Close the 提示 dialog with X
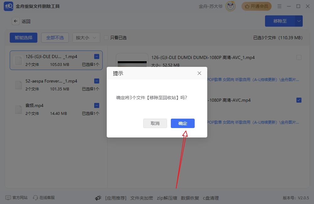 click(199, 73)
